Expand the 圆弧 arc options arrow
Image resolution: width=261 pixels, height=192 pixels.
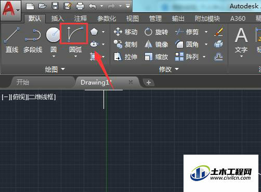[75, 56]
